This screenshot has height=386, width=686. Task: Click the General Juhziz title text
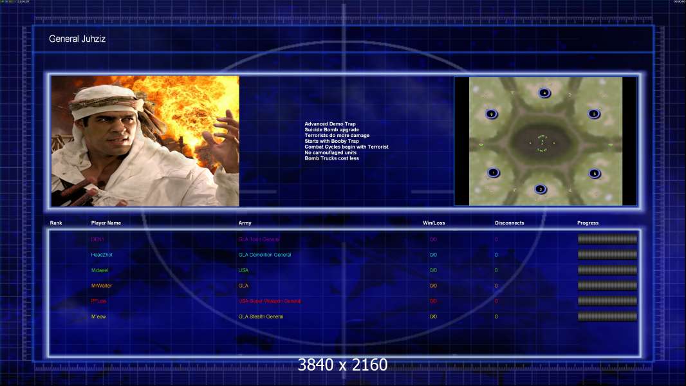tap(77, 39)
